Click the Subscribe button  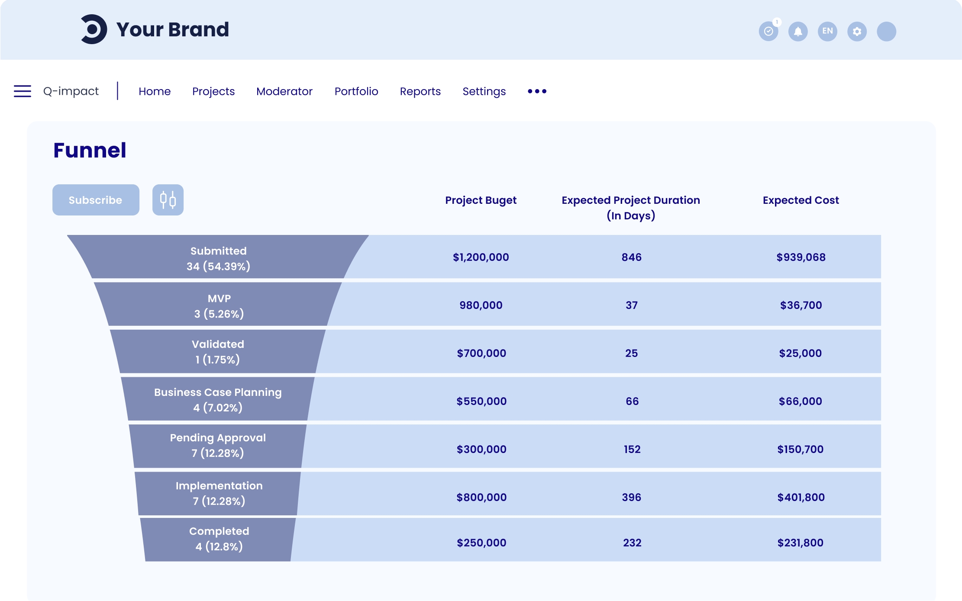[96, 200]
